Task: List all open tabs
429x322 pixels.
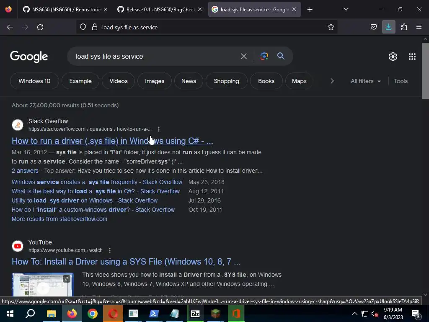Action: [346, 10]
